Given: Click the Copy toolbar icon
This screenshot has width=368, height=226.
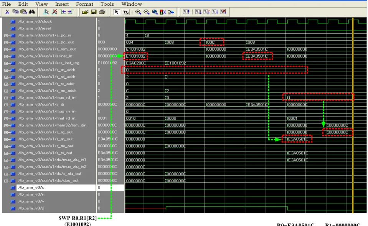Looking at the screenshot, I should (x=15, y=12).
